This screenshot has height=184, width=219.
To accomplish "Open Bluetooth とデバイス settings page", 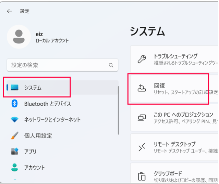I will pyautogui.click(x=47, y=104).
